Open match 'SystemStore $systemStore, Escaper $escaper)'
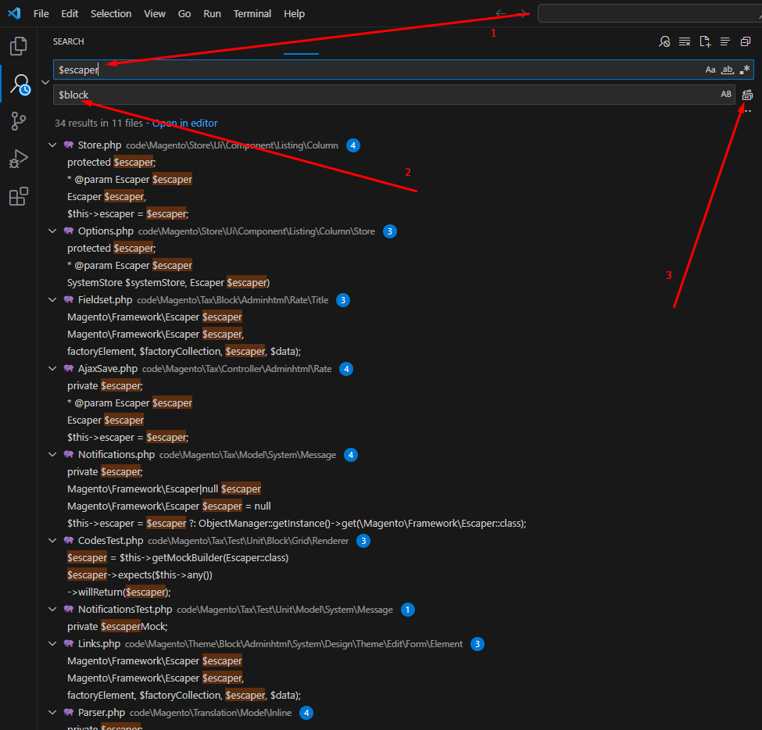762x730 pixels. [168, 282]
